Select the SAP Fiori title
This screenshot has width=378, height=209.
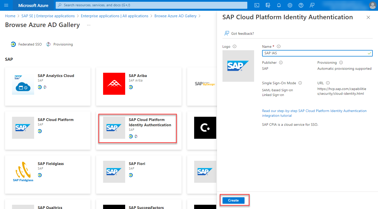tap(137, 164)
